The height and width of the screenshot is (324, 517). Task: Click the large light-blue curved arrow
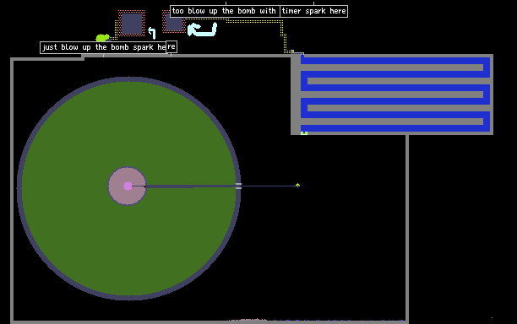202,30
